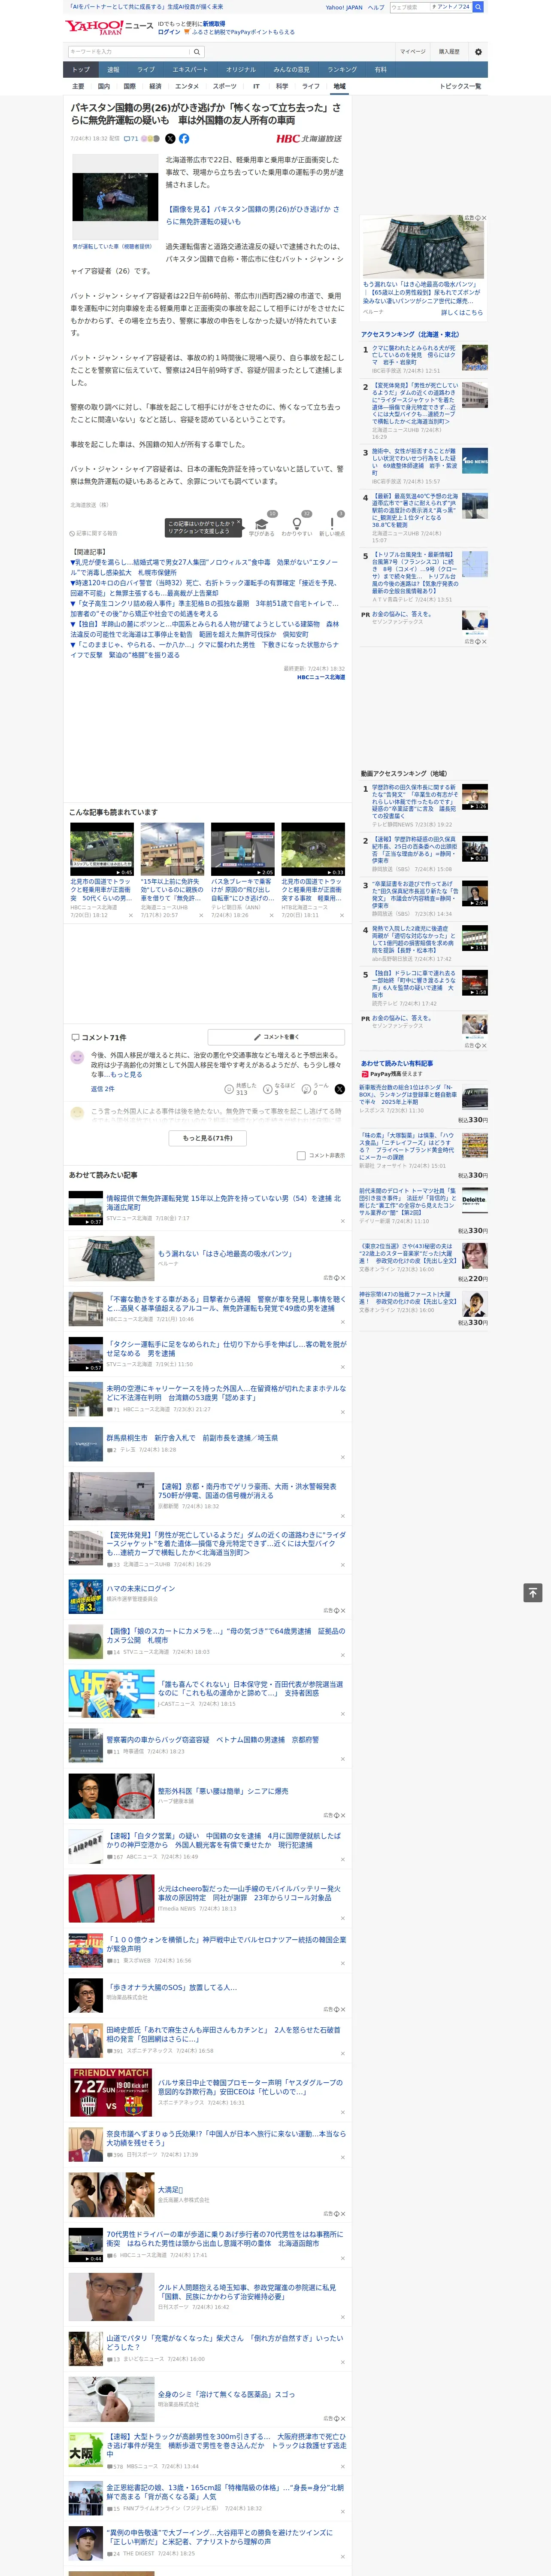The height and width of the screenshot is (2576, 551).
Task: Click the ログイン link
Action: click(x=169, y=32)
